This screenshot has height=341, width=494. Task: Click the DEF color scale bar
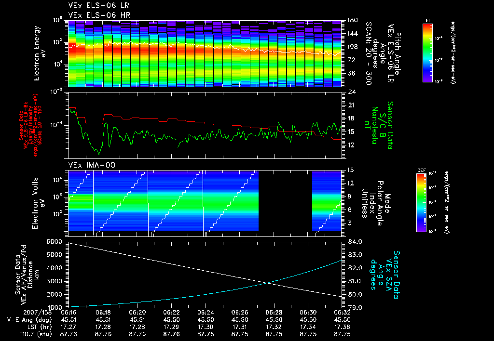(x=422, y=203)
